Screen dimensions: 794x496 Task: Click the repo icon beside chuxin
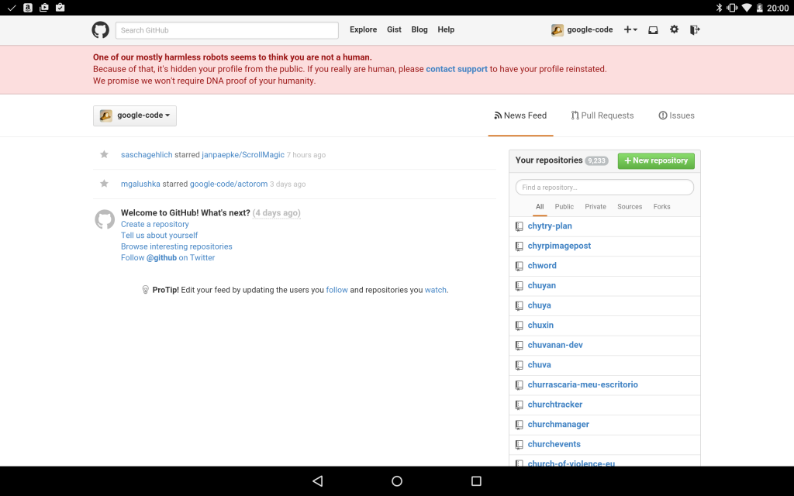519,325
